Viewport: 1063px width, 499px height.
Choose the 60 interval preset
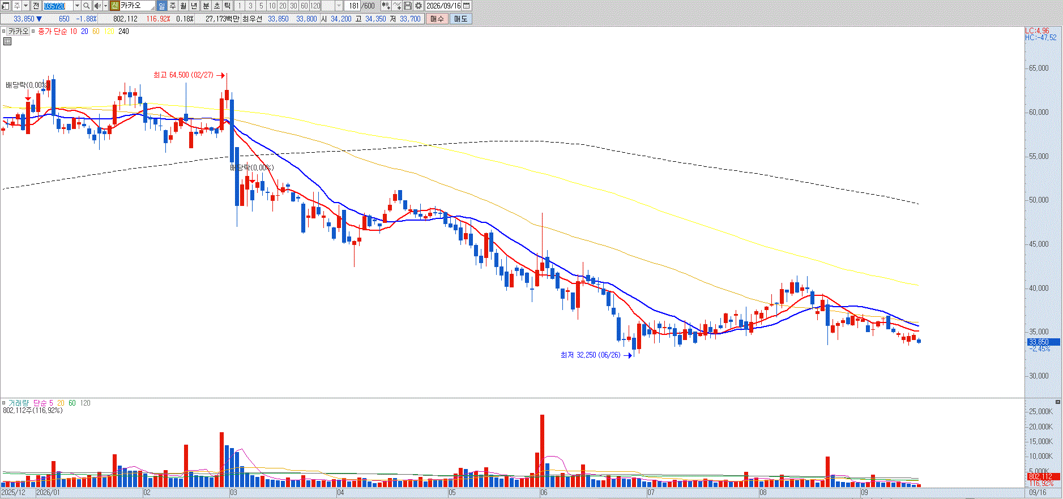(x=304, y=6)
